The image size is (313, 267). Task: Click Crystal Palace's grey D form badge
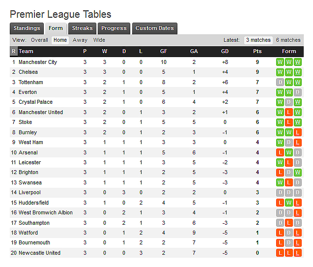click(x=289, y=102)
